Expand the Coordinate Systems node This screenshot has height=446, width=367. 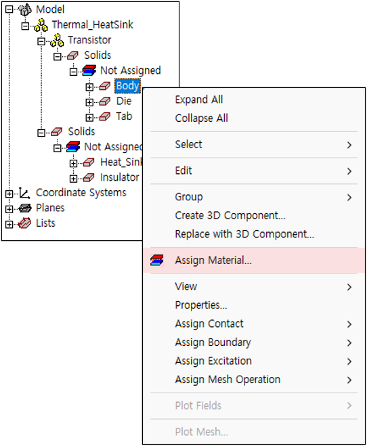(x=9, y=194)
